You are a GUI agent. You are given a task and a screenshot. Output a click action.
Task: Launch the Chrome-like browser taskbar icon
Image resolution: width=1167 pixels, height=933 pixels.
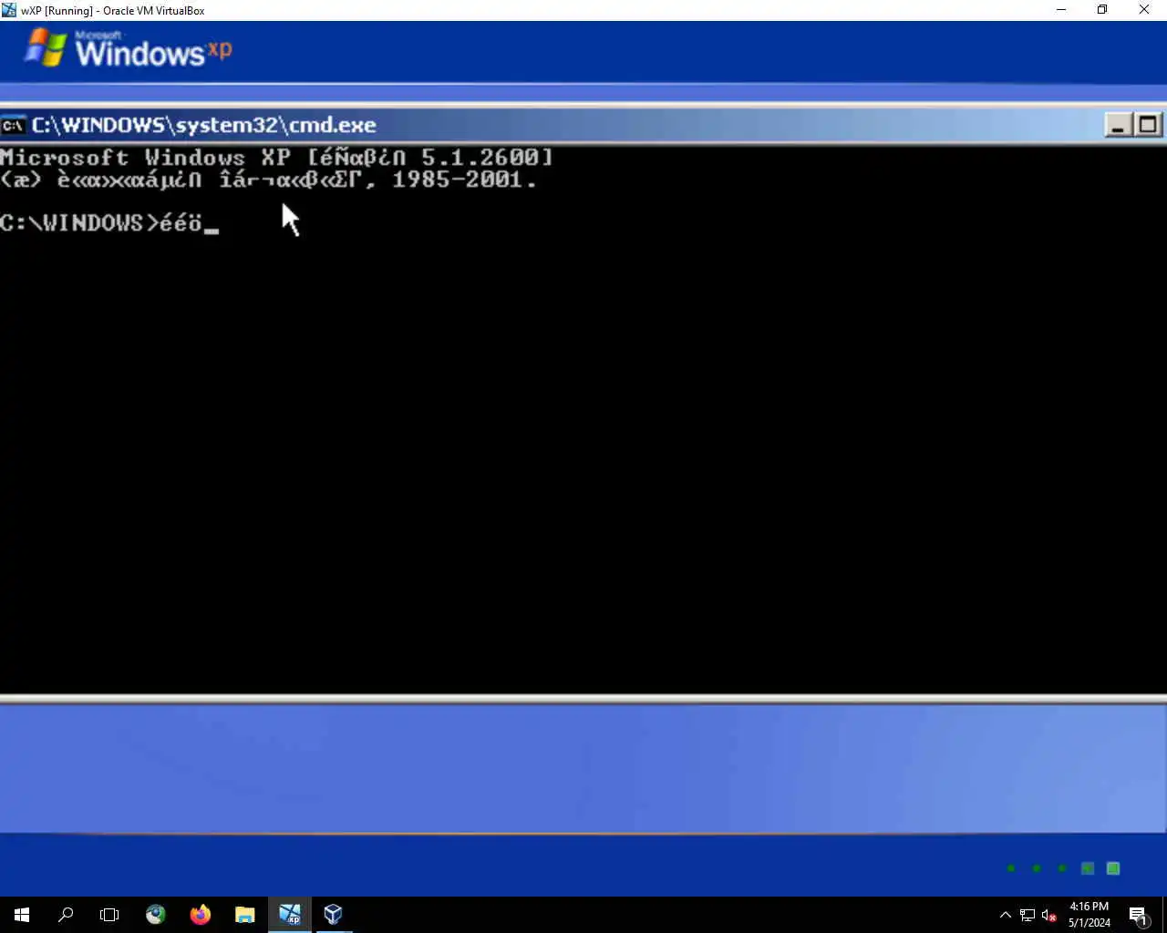[x=156, y=915]
